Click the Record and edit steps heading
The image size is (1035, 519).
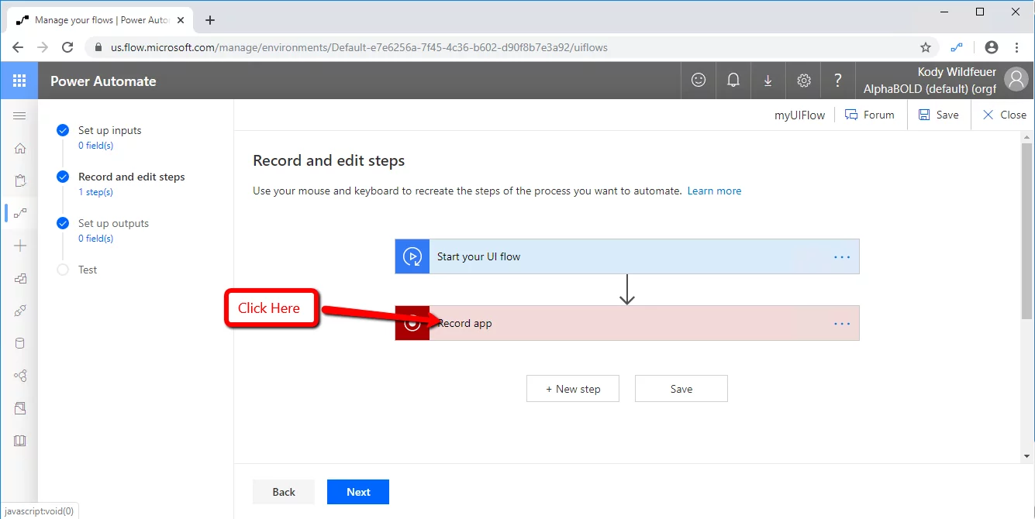click(329, 161)
